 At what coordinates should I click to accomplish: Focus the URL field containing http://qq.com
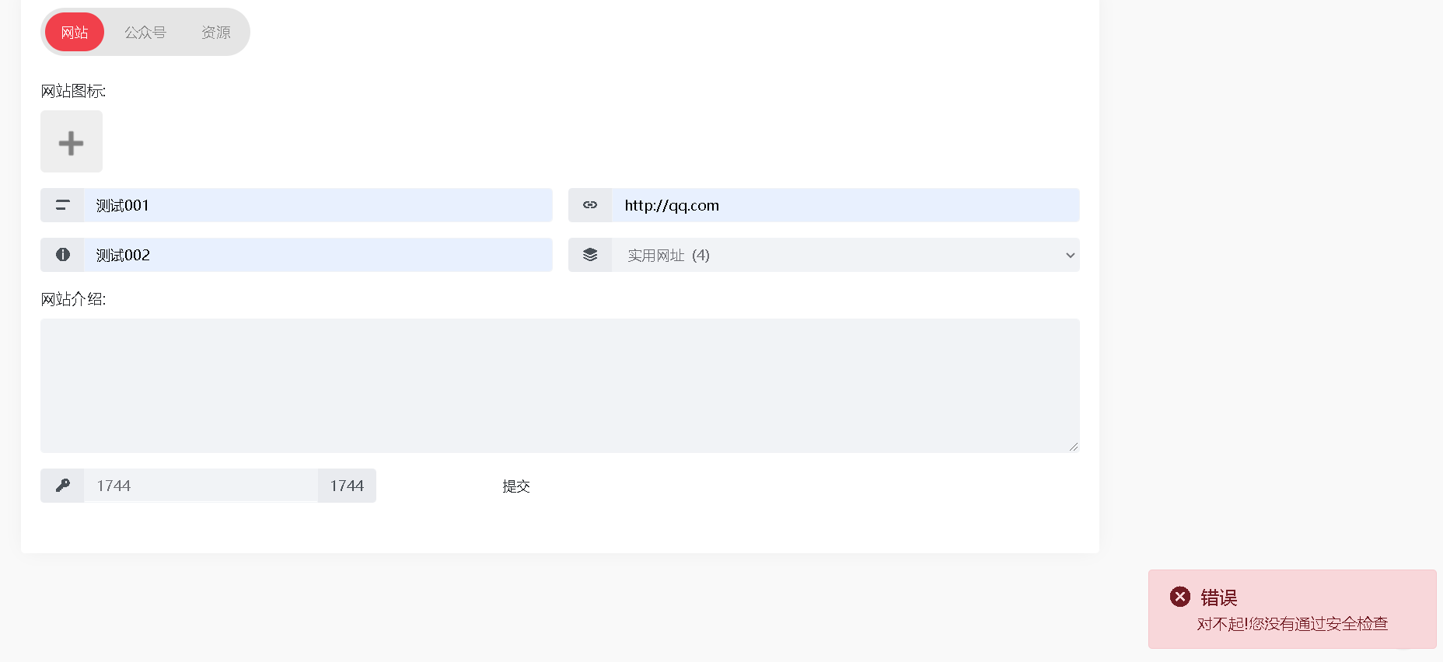tap(845, 205)
